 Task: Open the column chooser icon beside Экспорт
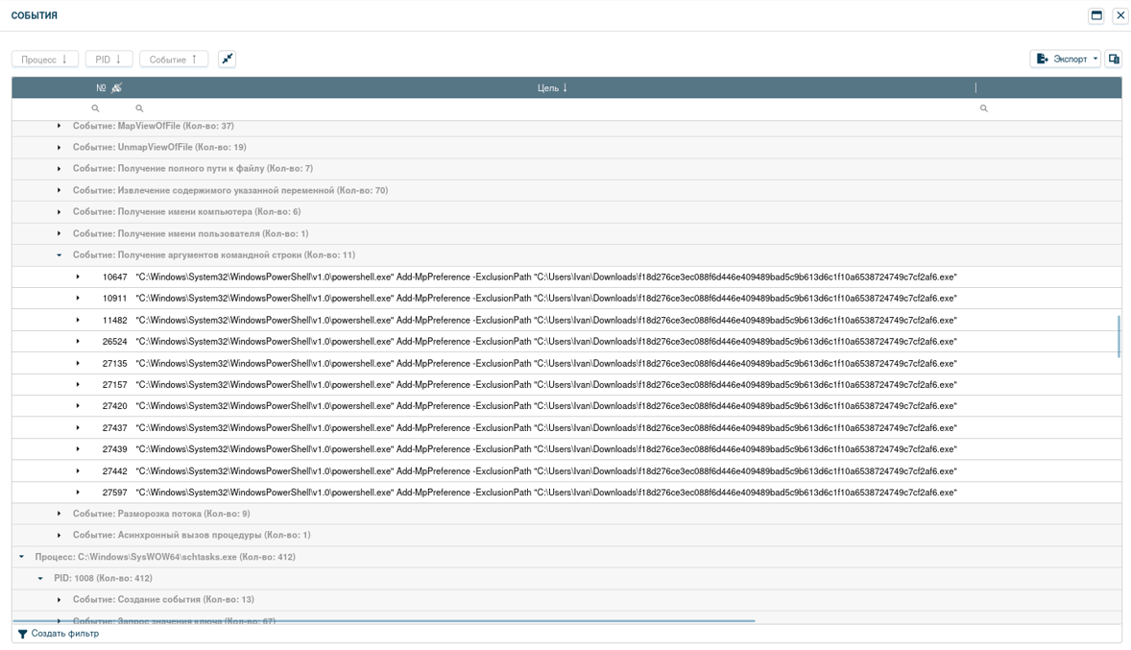pyautogui.click(x=1114, y=59)
